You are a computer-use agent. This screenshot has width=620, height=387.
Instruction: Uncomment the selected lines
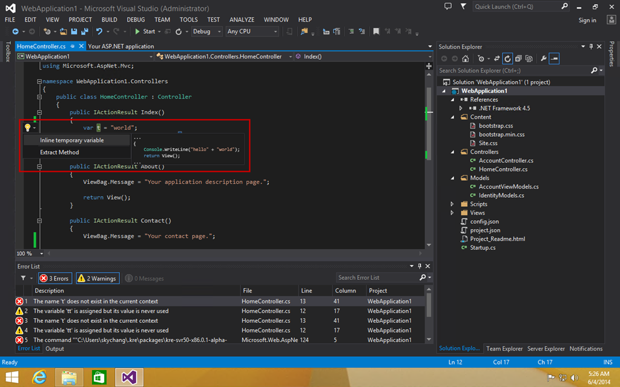361,31
